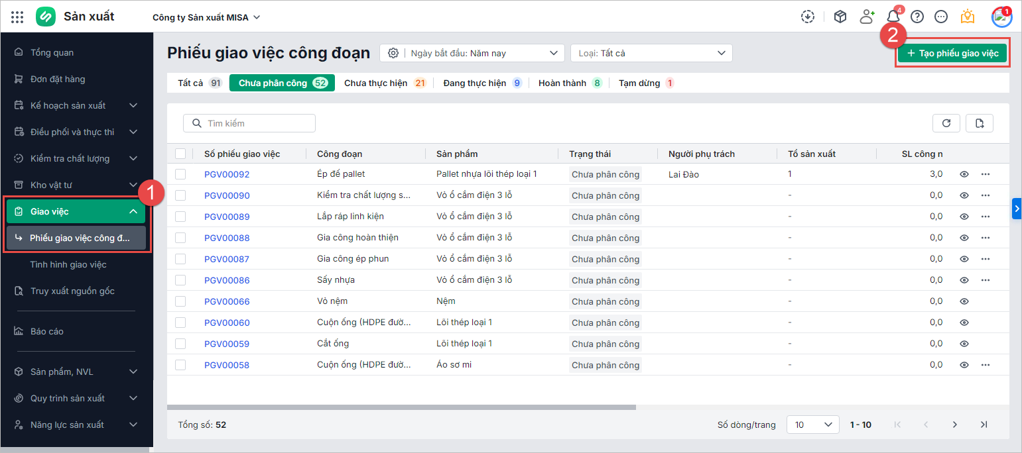
Task: Click Tạo phiếu giao việc button
Action: [x=952, y=53]
